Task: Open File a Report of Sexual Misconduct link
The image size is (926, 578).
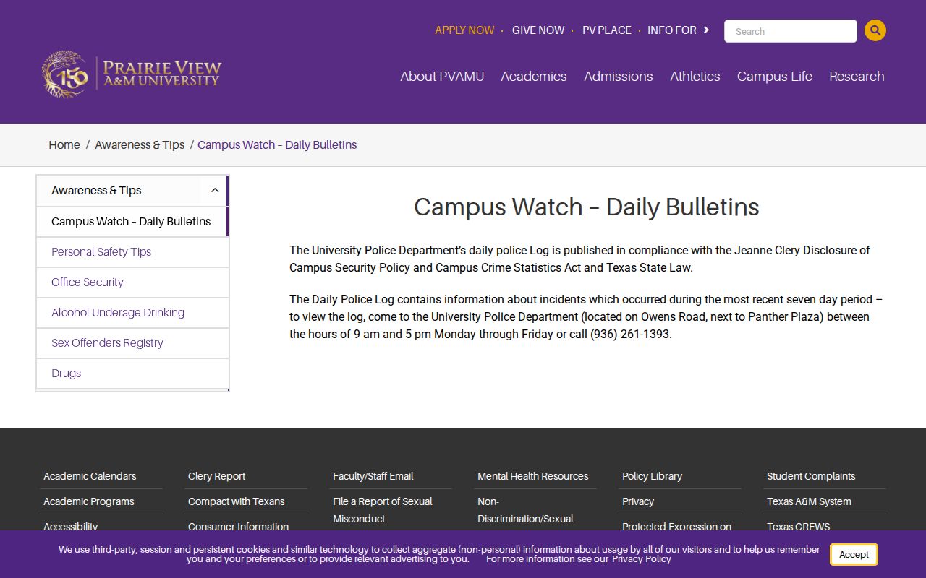Action: [x=383, y=510]
